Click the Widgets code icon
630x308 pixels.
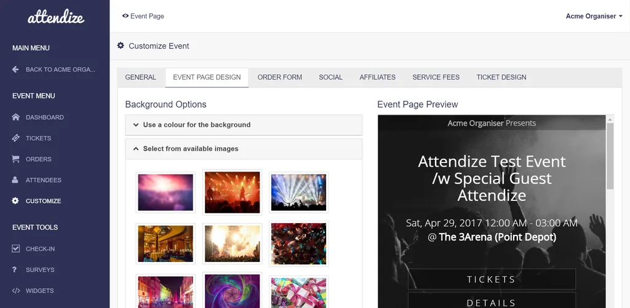16,291
